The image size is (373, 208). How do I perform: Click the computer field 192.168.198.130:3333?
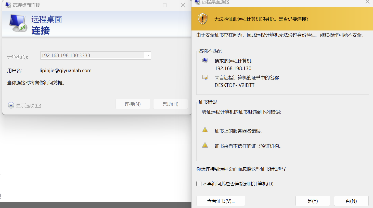96,56
